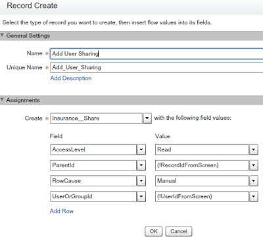Click the ParentId field box
263x239 pixels.
click(x=93, y=165)
